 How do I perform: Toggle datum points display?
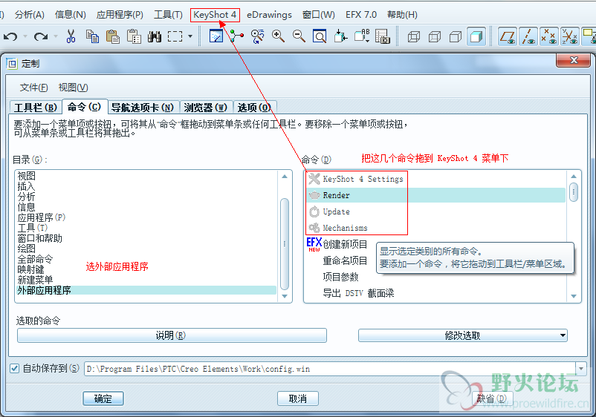click(x=549, y=37)
